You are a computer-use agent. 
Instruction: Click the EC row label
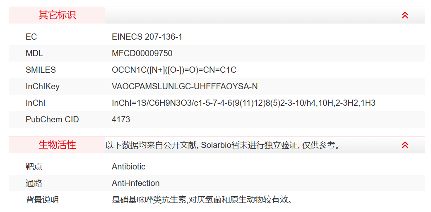(31, 37)
